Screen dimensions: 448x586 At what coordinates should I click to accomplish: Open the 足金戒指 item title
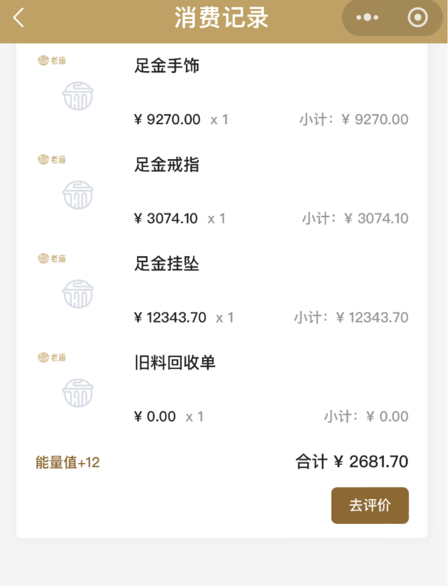(x=167, y=165)
